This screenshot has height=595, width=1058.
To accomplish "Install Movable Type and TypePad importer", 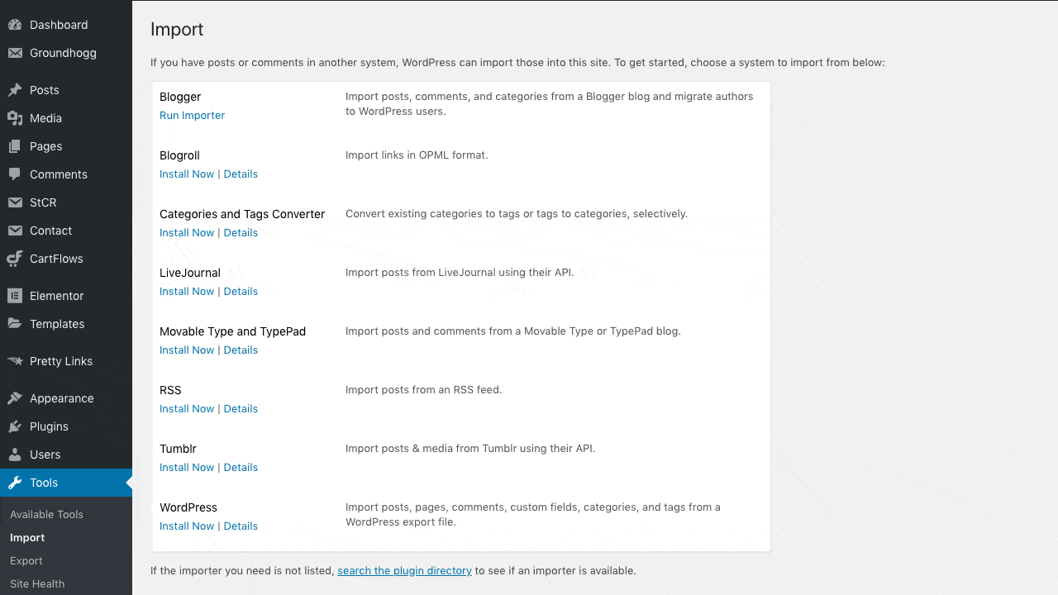I will (187, 350).
